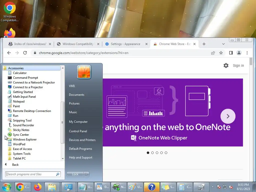This screenshot has width=256, height=192.
Task: Click the Windows Start orb
Action: click(6, 187)
